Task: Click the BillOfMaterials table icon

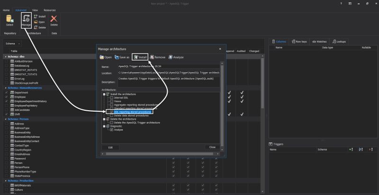Action: [12, 186]
